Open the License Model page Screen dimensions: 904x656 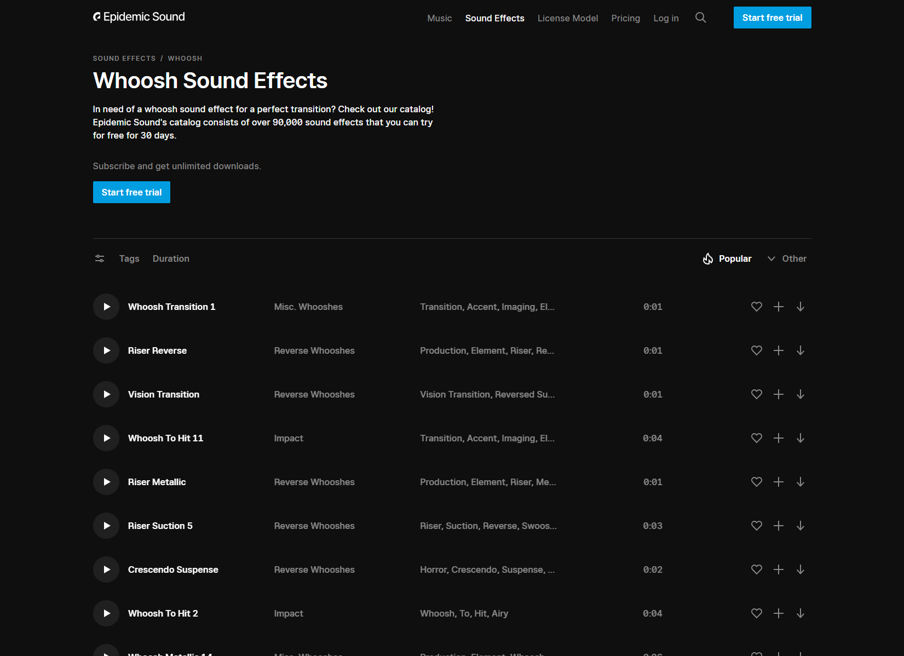(x=568, y=18)
